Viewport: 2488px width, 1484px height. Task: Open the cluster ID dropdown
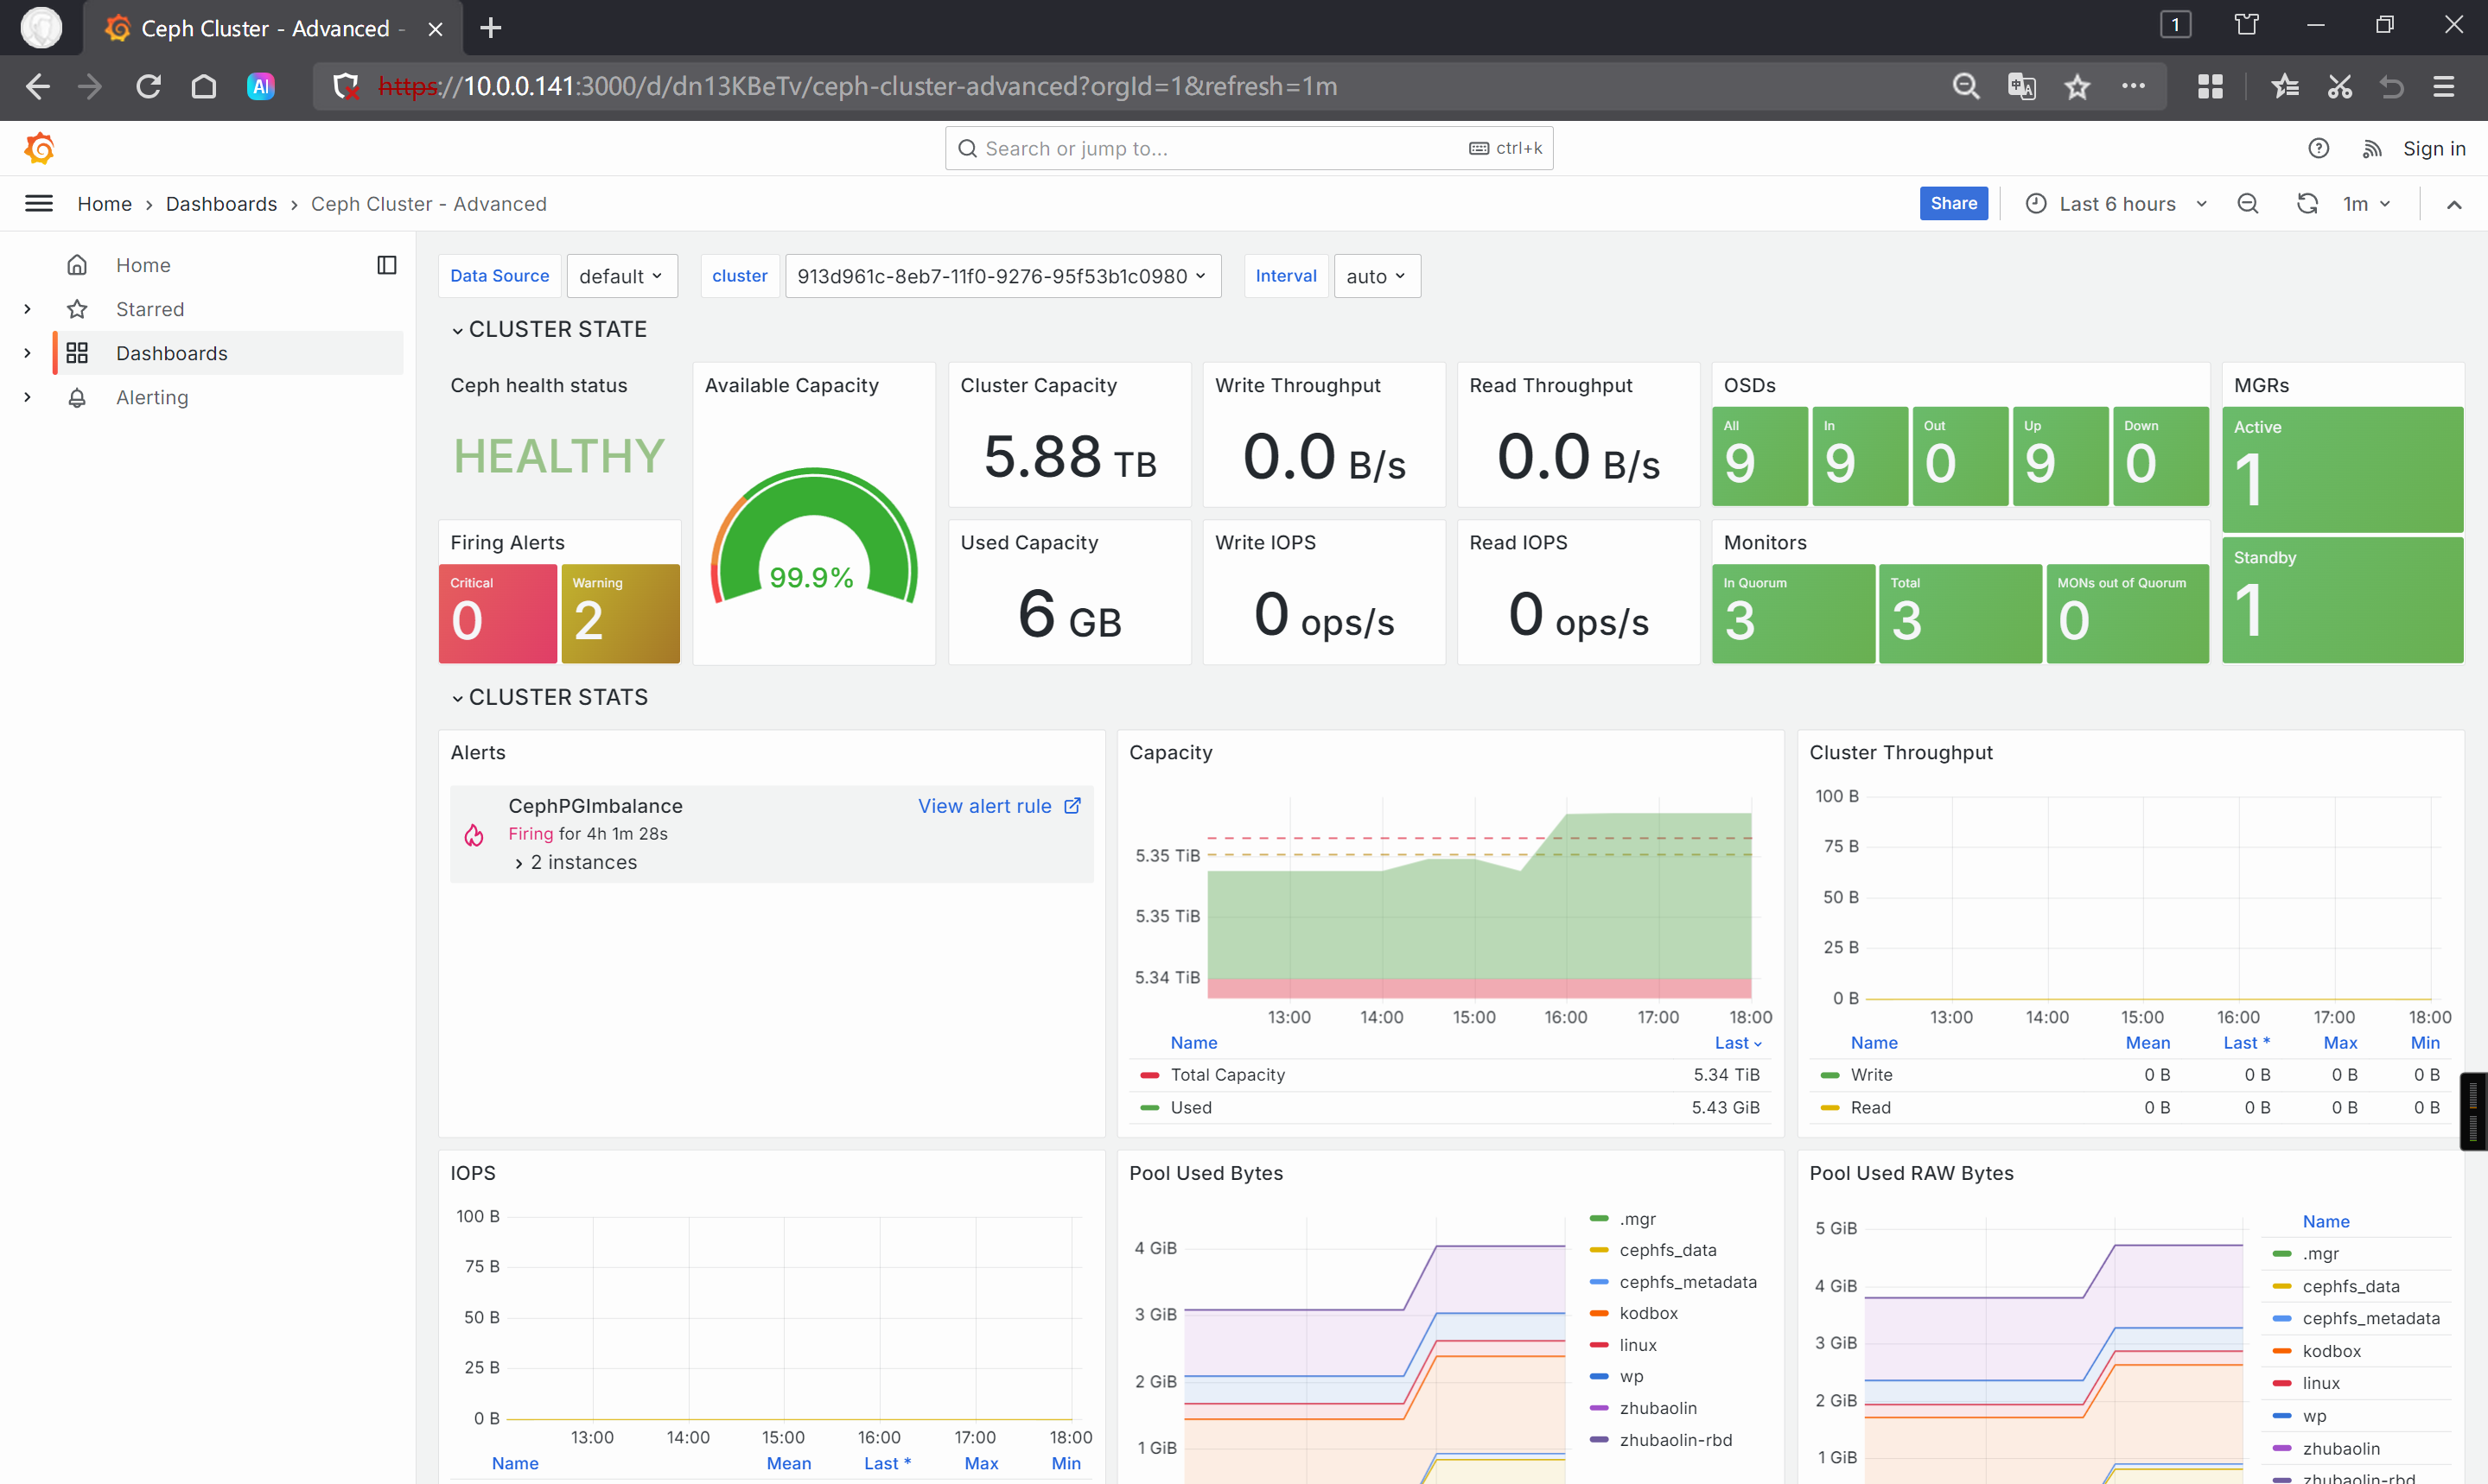[1002, 276]
